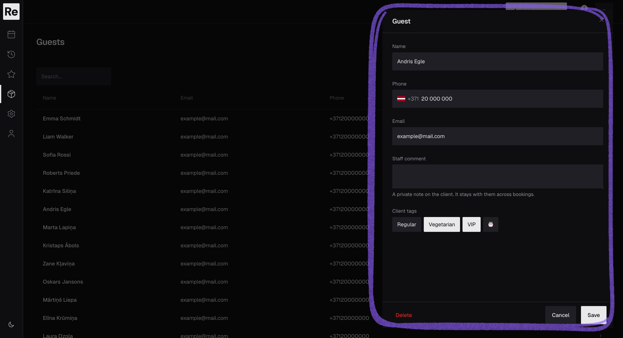Viewport: 623px width, 338px height.
Task: Click the Phone column header
Action: click(x=337, y=98)
